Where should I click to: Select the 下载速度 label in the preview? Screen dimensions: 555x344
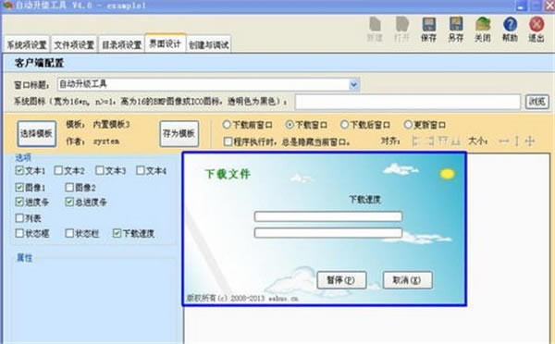click(x=364, y=199)
